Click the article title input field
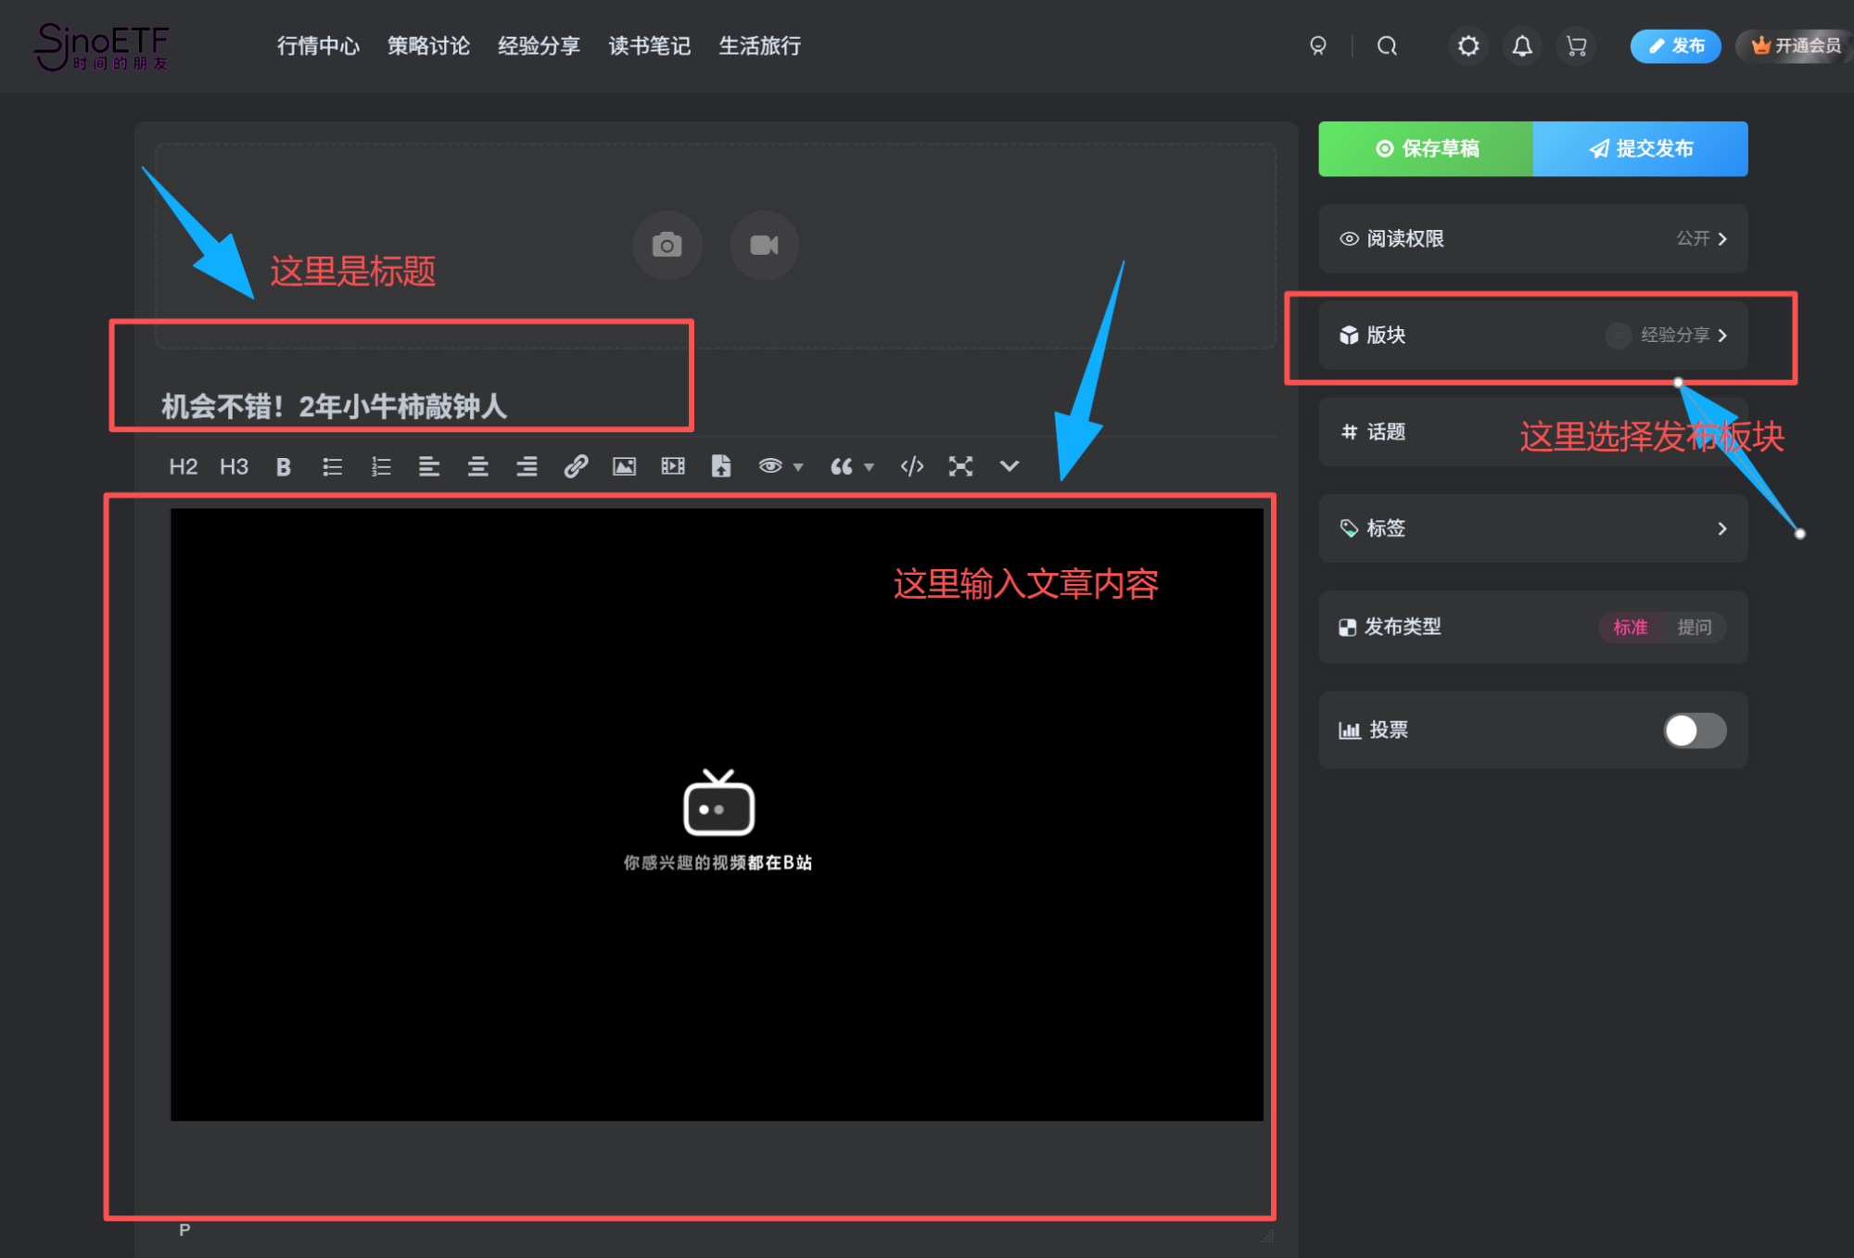Viewport: 1854px width, 1258px height. click(x=401, y=406)
